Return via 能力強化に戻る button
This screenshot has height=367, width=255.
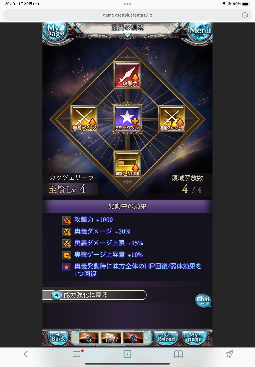click(95, 295)
